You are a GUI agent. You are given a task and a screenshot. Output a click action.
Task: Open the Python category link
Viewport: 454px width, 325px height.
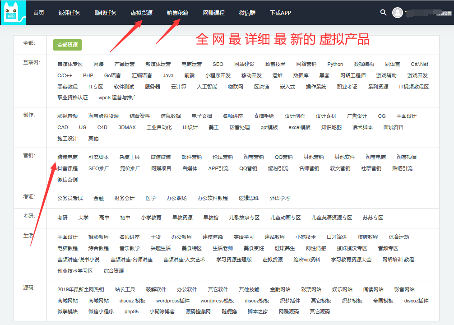tap(335, 64)
